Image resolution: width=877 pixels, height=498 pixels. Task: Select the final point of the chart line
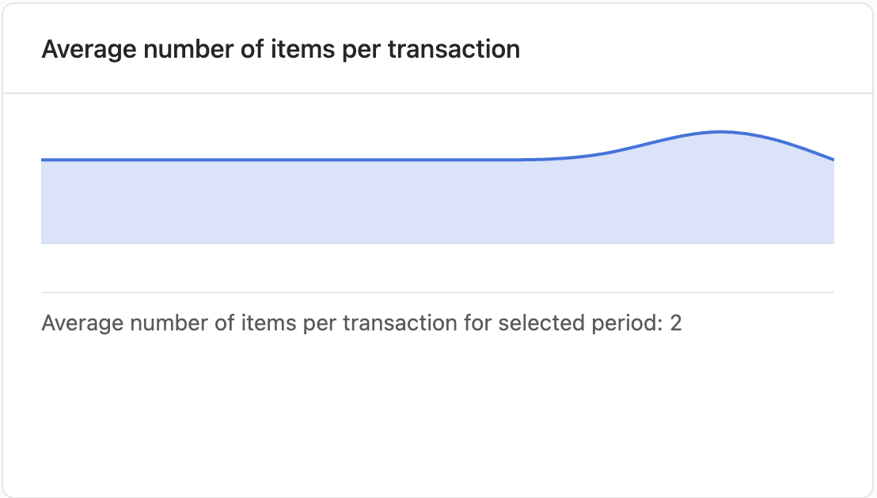(x=833, y=160)
